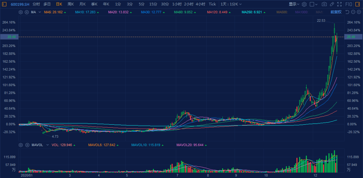Click the 前复权 adjustment button
Viewport: 363px width, 178px height.
click(x=335, y=12)
